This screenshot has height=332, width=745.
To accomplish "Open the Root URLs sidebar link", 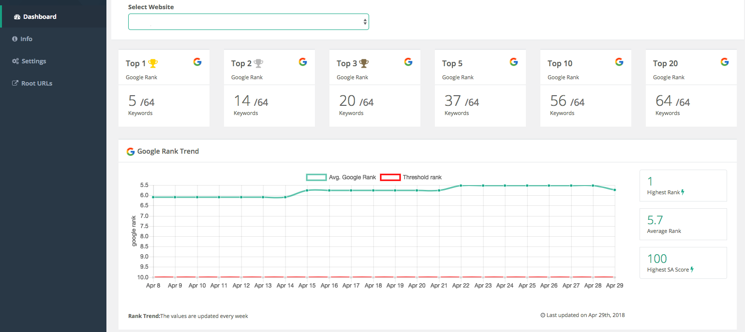I will 36,83.
